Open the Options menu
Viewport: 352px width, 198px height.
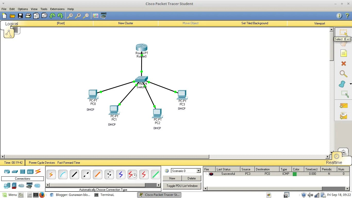click(x=23, y=9)
